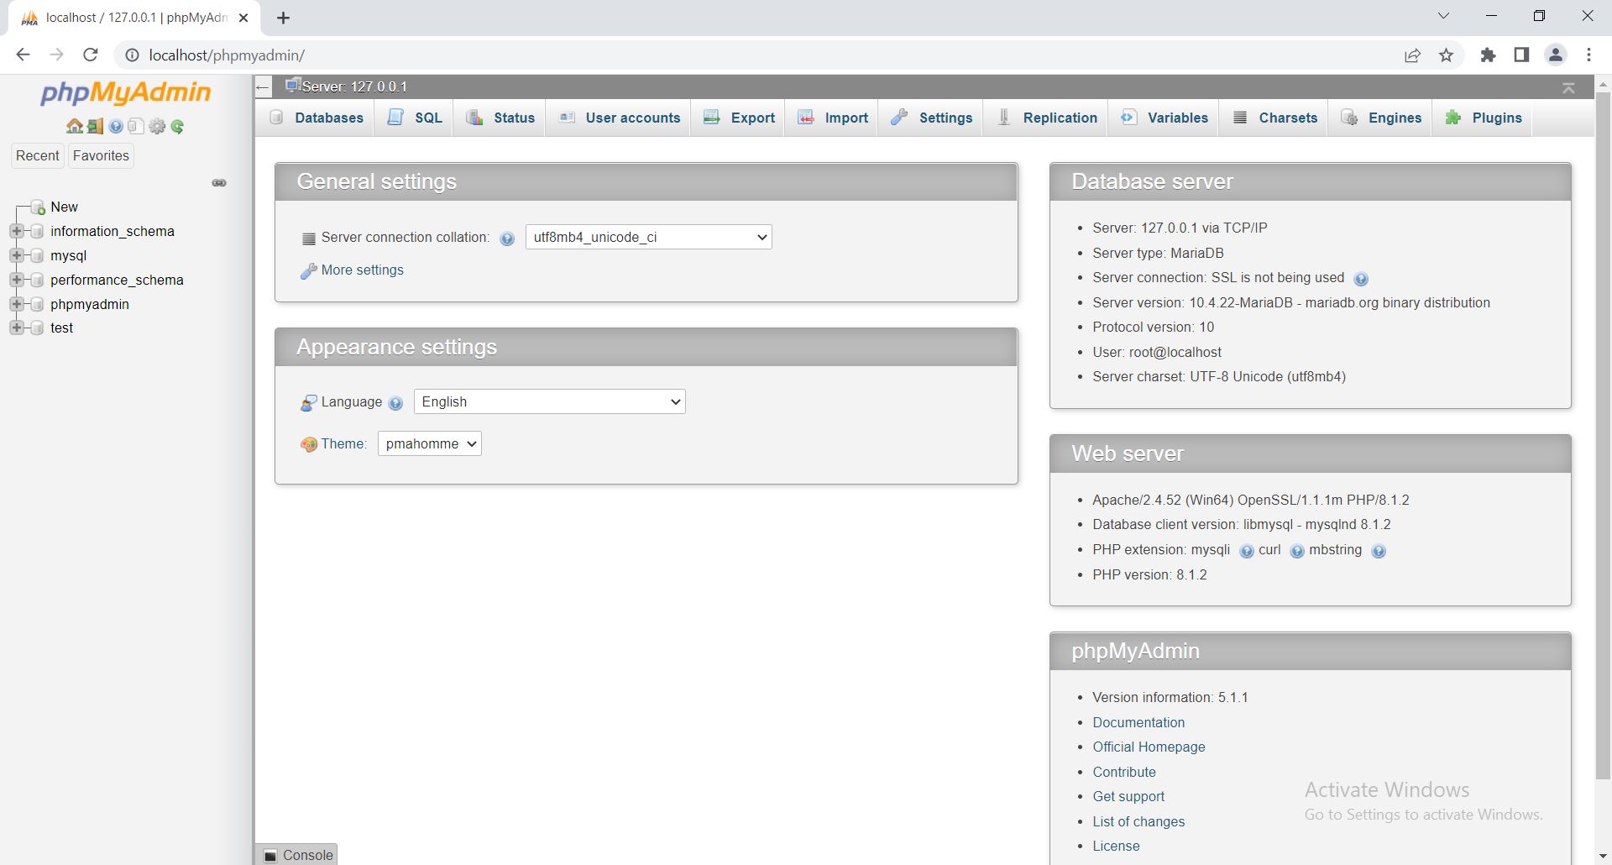Click the phpMyAdmin home icon
The width and height of the screenshot is (1612, 865).
tap(75, 126)
